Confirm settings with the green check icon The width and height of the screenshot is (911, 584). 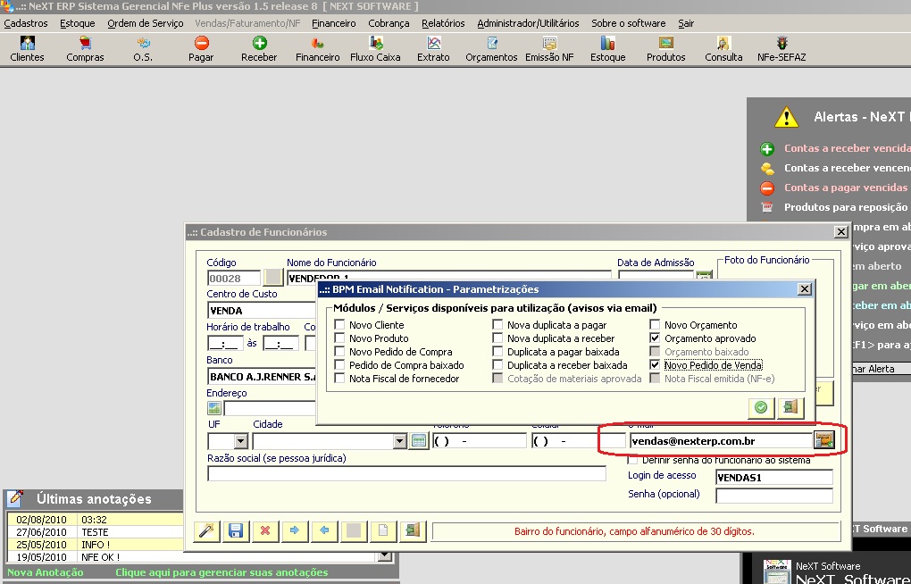760,408
